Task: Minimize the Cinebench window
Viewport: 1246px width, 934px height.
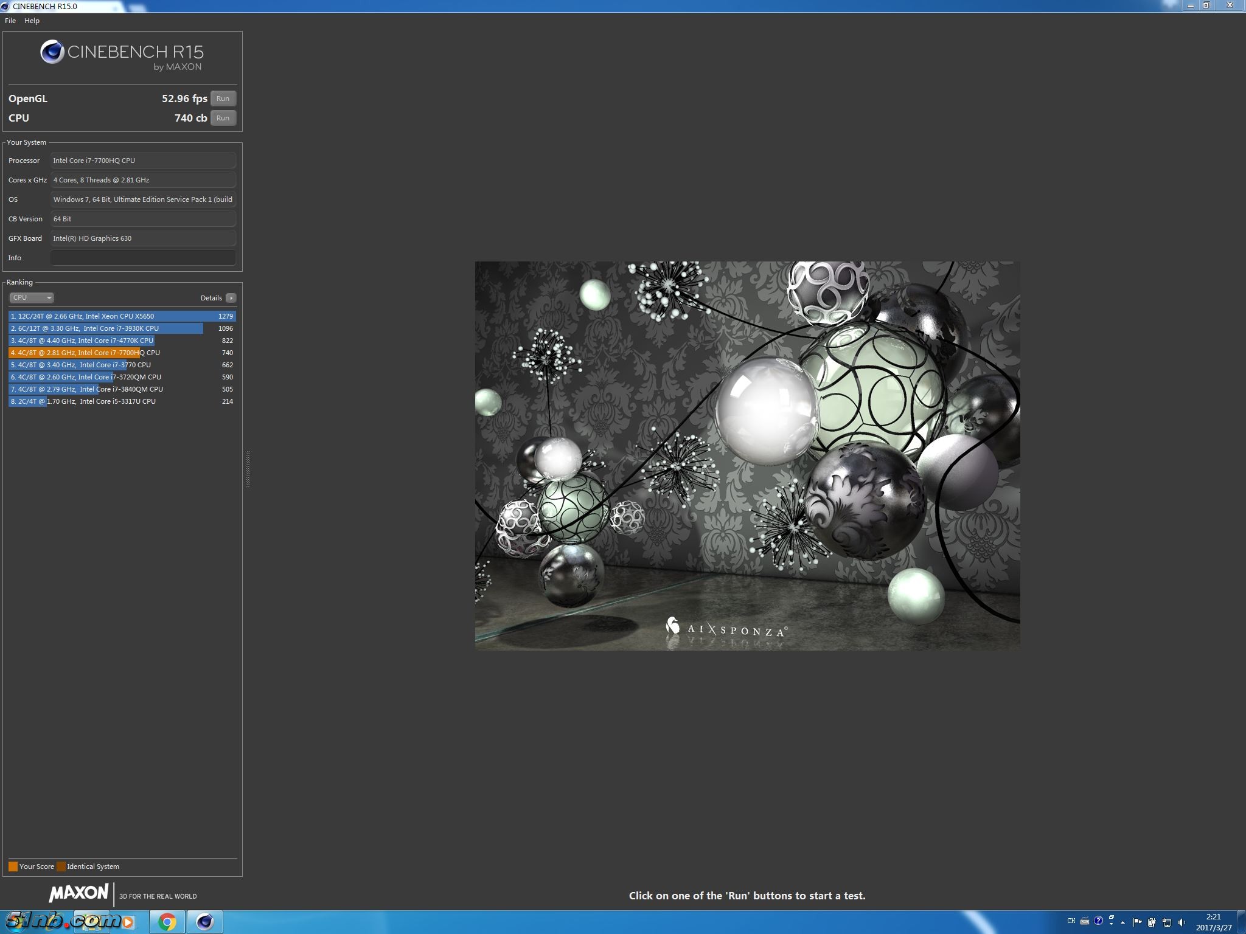Action: 1191,5
